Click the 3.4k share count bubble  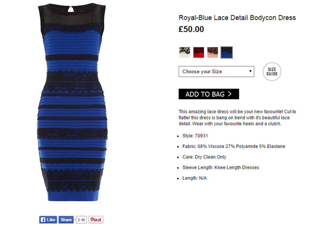tap(81, 220)
